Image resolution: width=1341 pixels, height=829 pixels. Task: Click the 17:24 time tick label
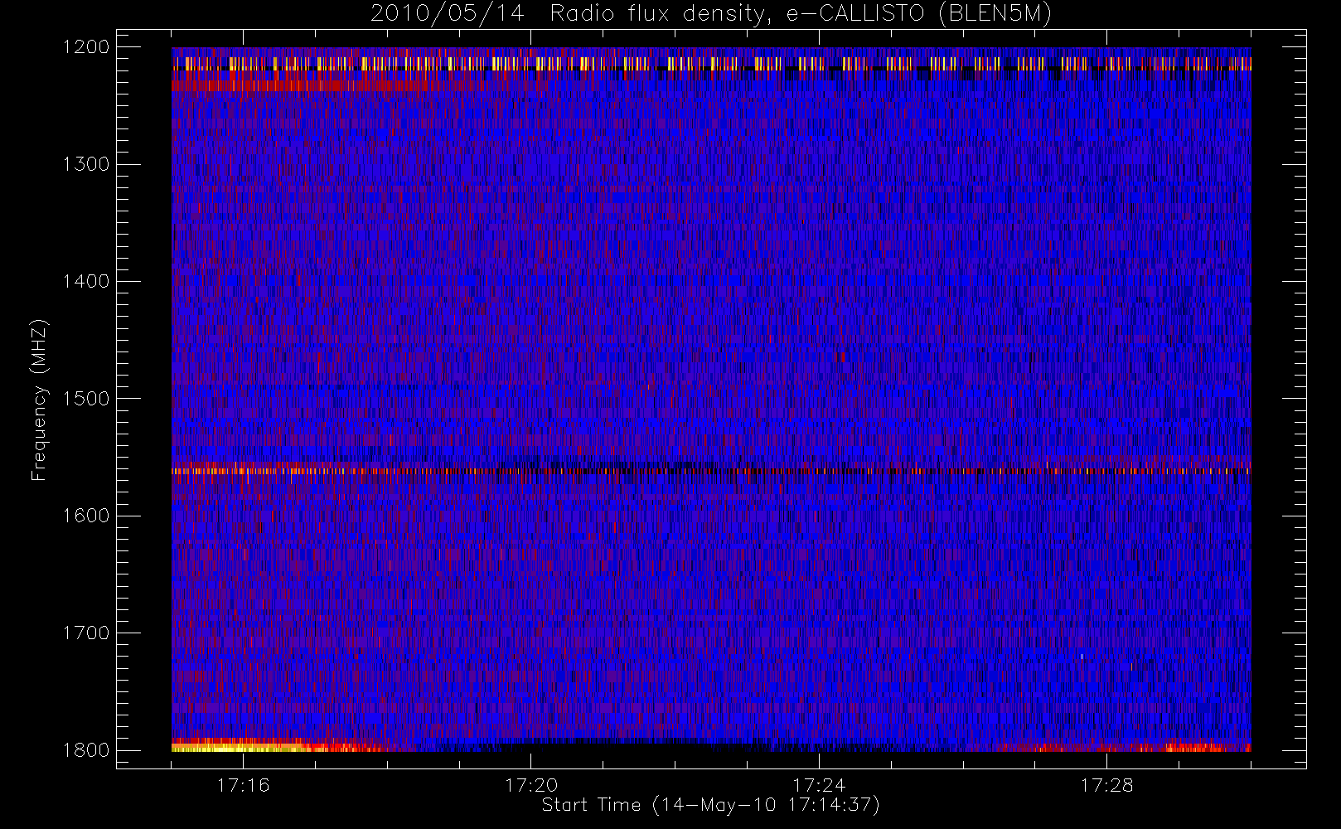(x=819, y=785)
